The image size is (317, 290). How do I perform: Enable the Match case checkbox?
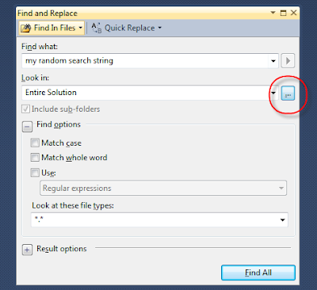[35, 143]
